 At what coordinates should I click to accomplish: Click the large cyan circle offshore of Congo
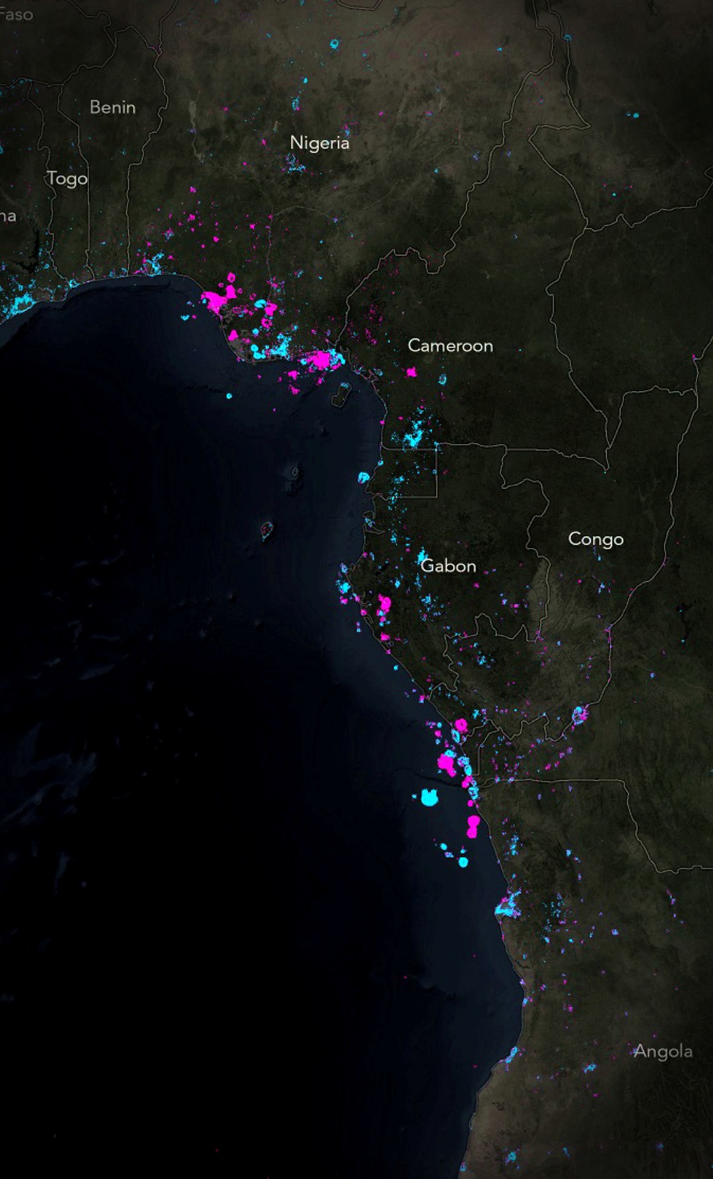point(429,798)
